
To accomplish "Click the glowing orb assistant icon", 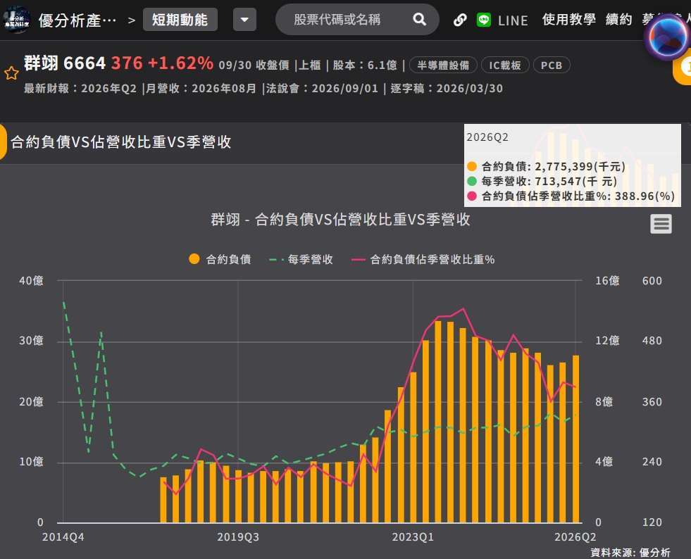I will (667, 37).
